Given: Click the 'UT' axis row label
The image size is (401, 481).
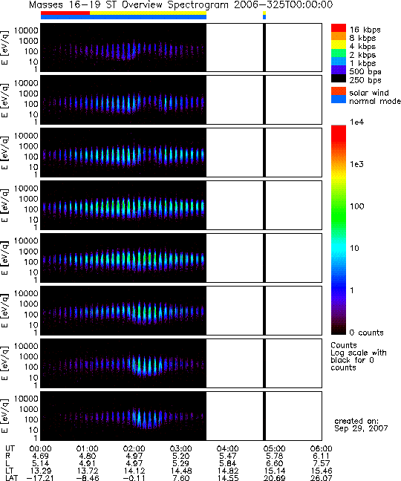Looking at the screenshot, I should point(10,449).
